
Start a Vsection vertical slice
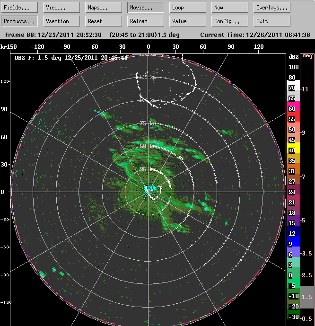click(x=61, y=21)
